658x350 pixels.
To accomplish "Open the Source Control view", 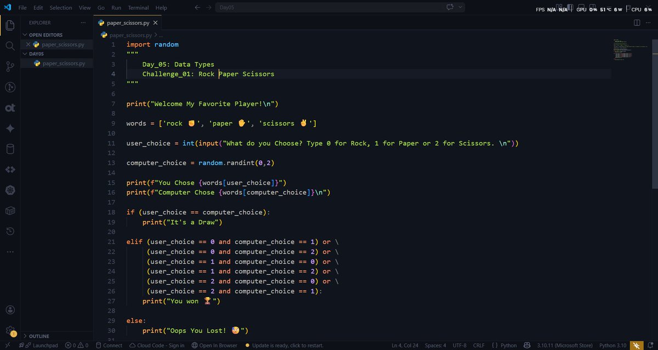I will click(10, 66).
